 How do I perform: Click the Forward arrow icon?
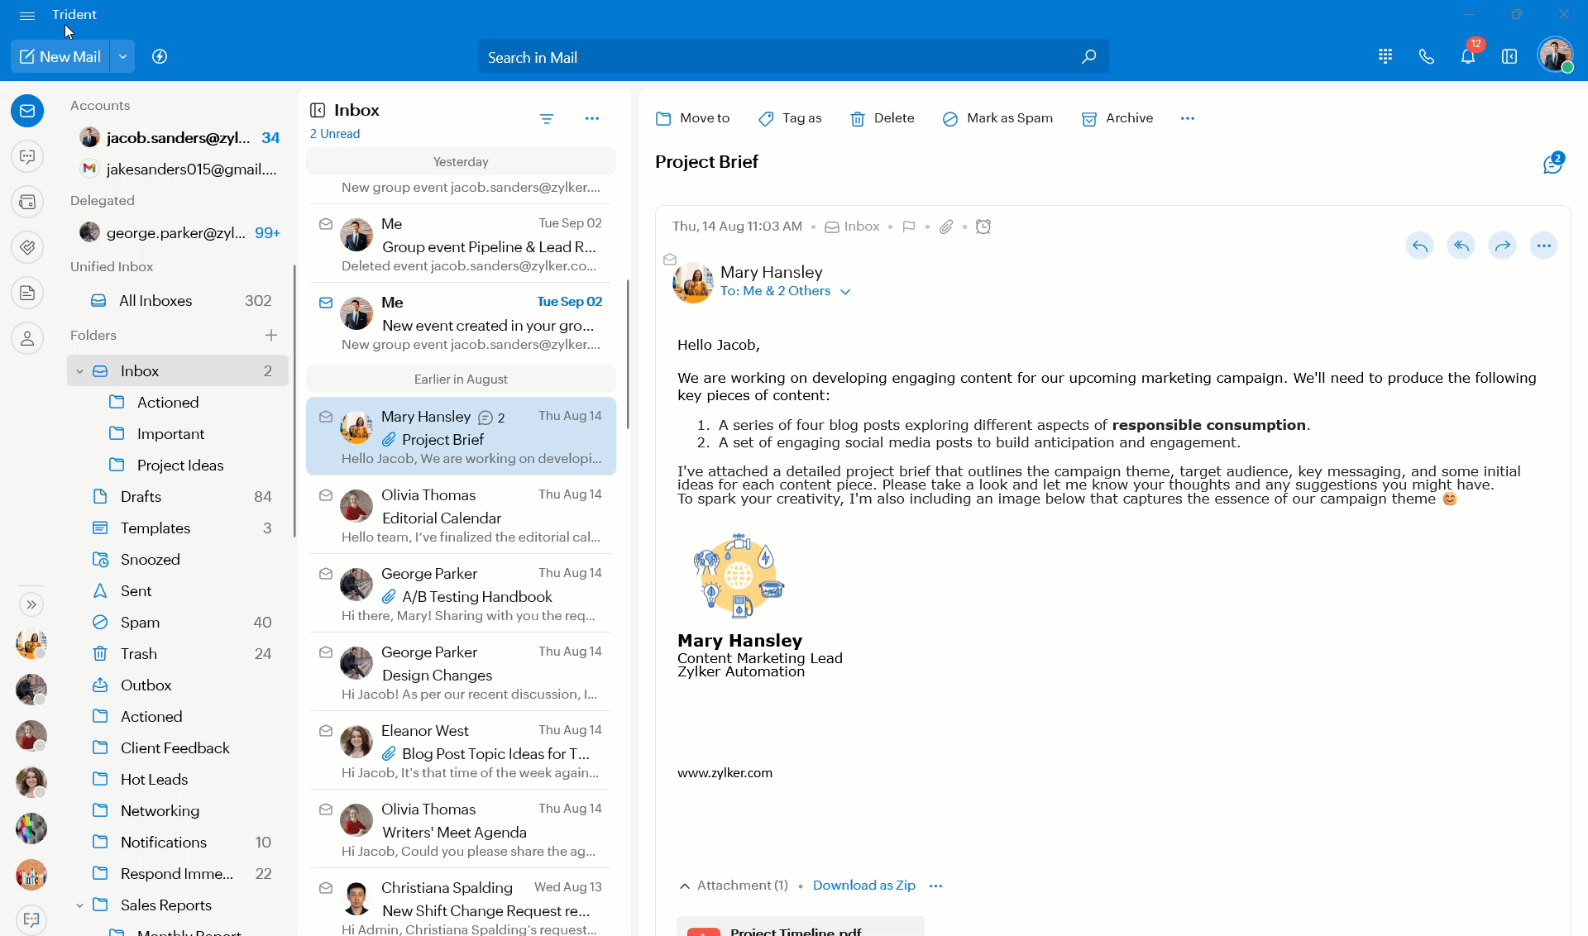(x=1502, y=246)
